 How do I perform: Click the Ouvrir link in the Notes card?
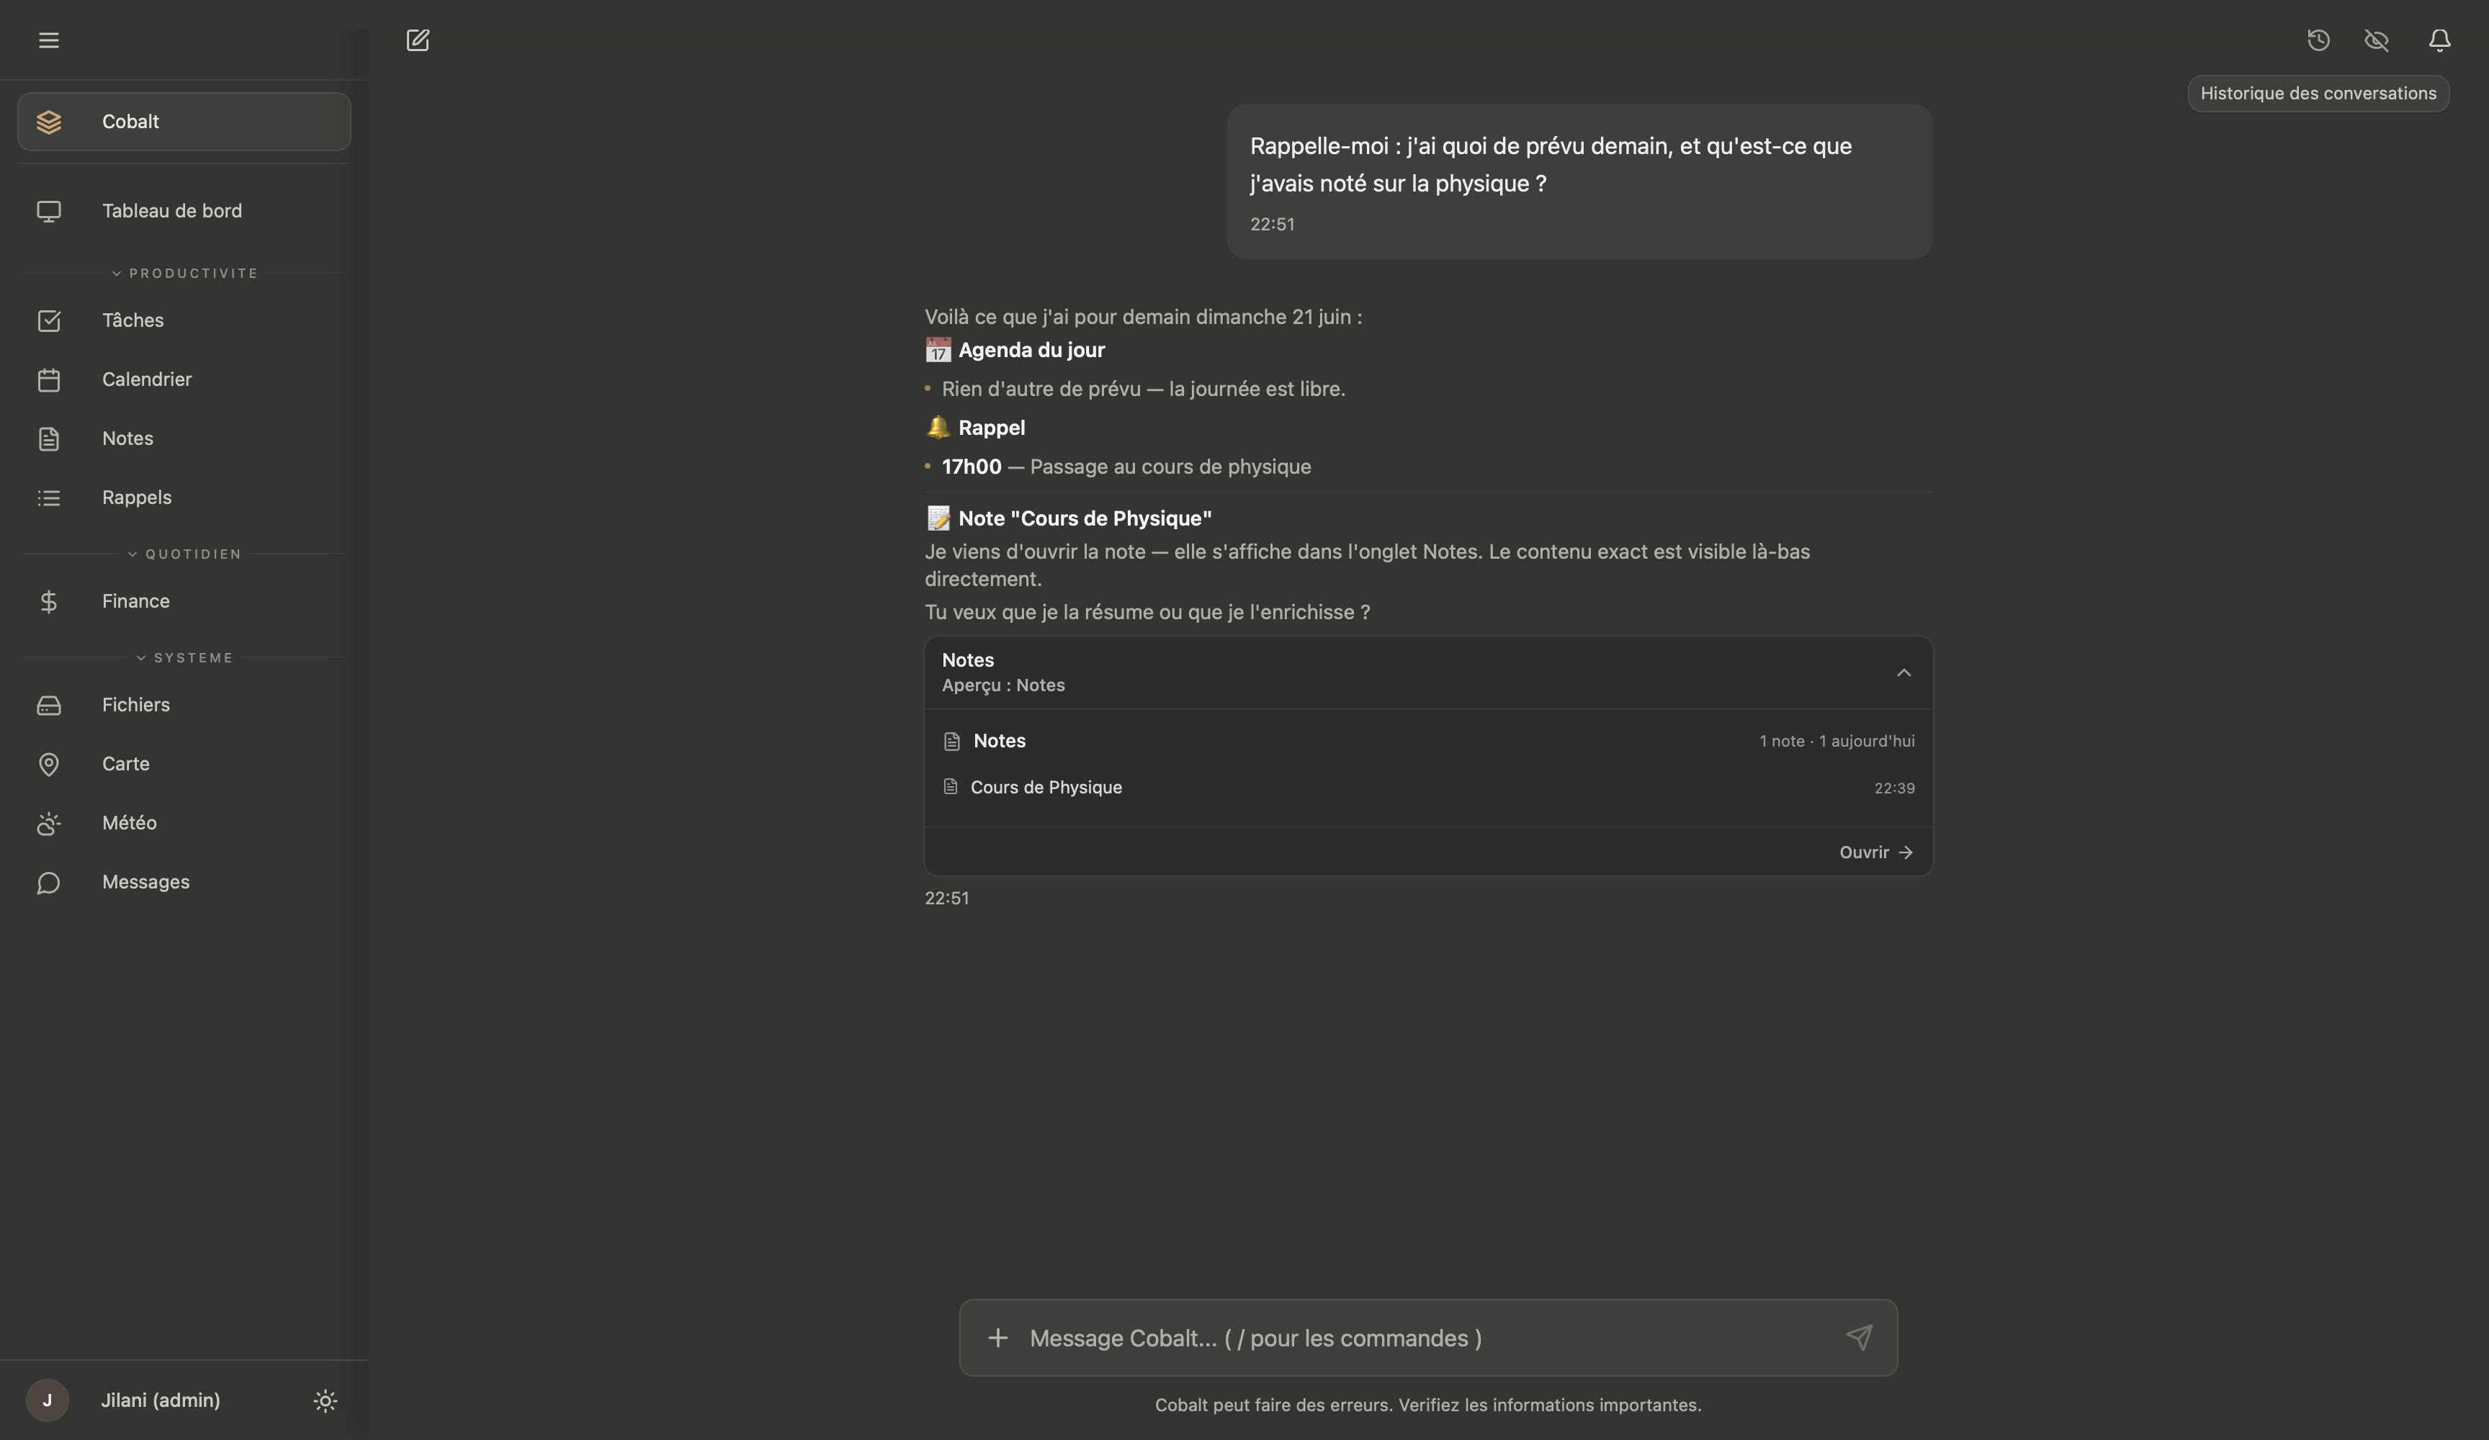[1875, 852]
